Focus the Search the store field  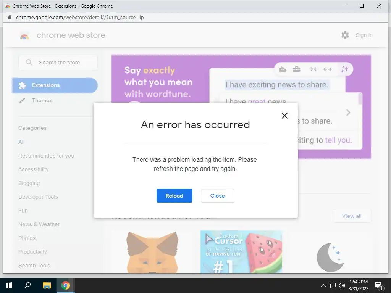coord(58,63)
